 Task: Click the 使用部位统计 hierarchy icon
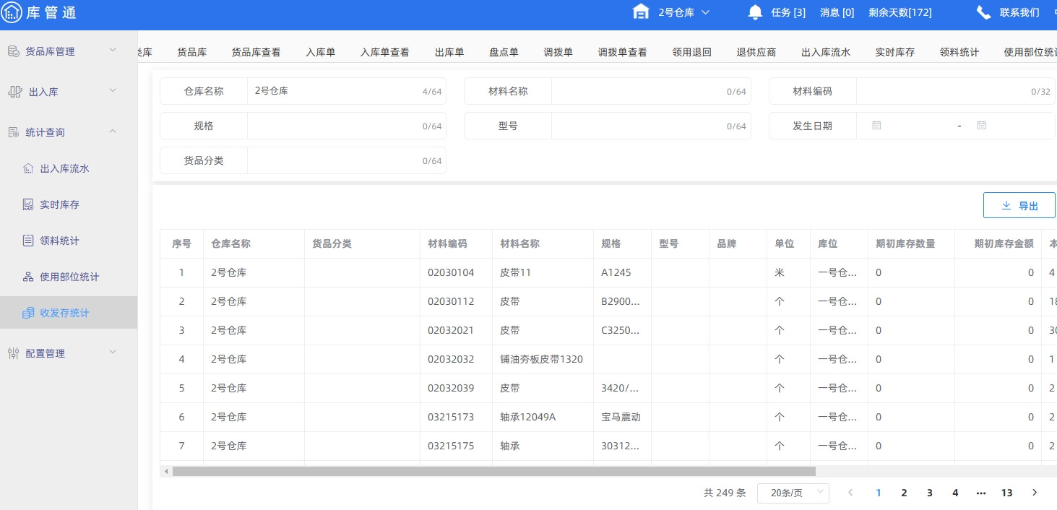click(x=28, y=277)
